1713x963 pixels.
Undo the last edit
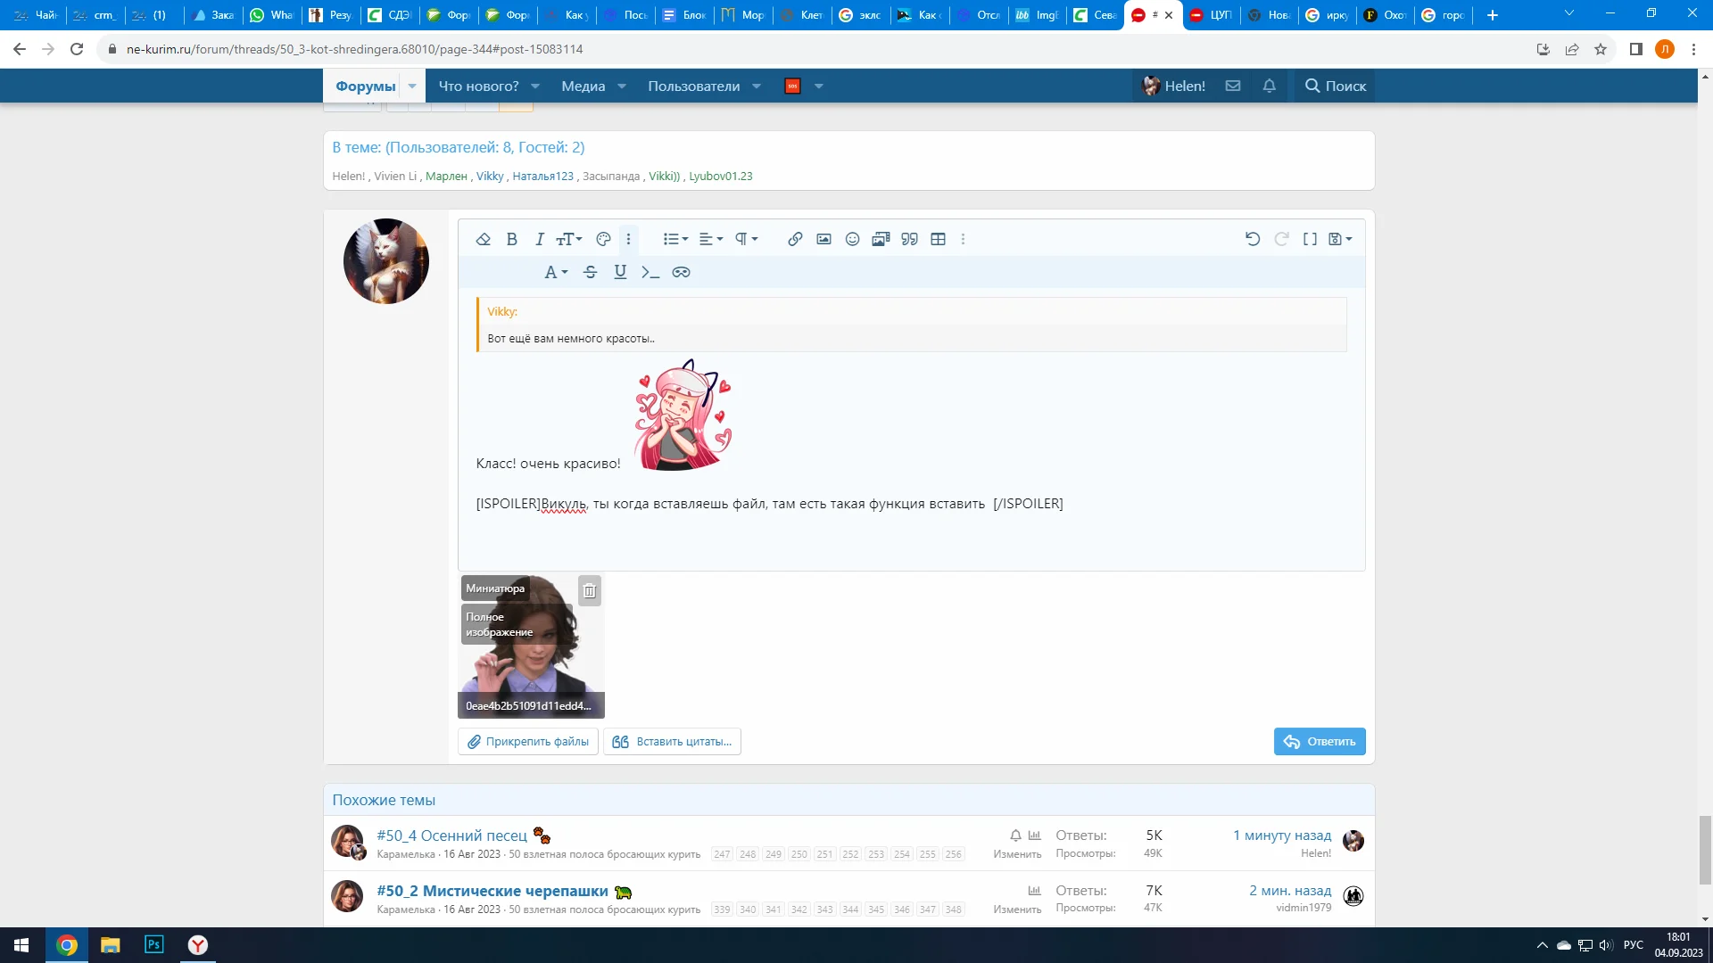(x=1252, y=239)
